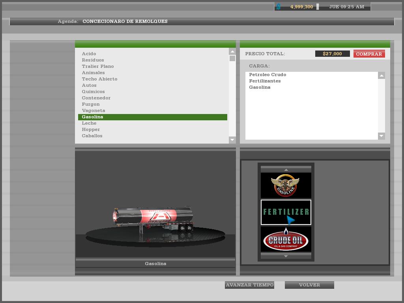404x303 pixels.
Task: Click trailer list scroll down arrow
Action: 232,140
